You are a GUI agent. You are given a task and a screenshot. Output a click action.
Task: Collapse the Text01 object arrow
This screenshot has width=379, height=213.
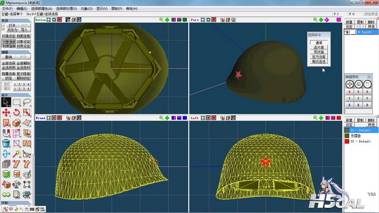(359, 32)
